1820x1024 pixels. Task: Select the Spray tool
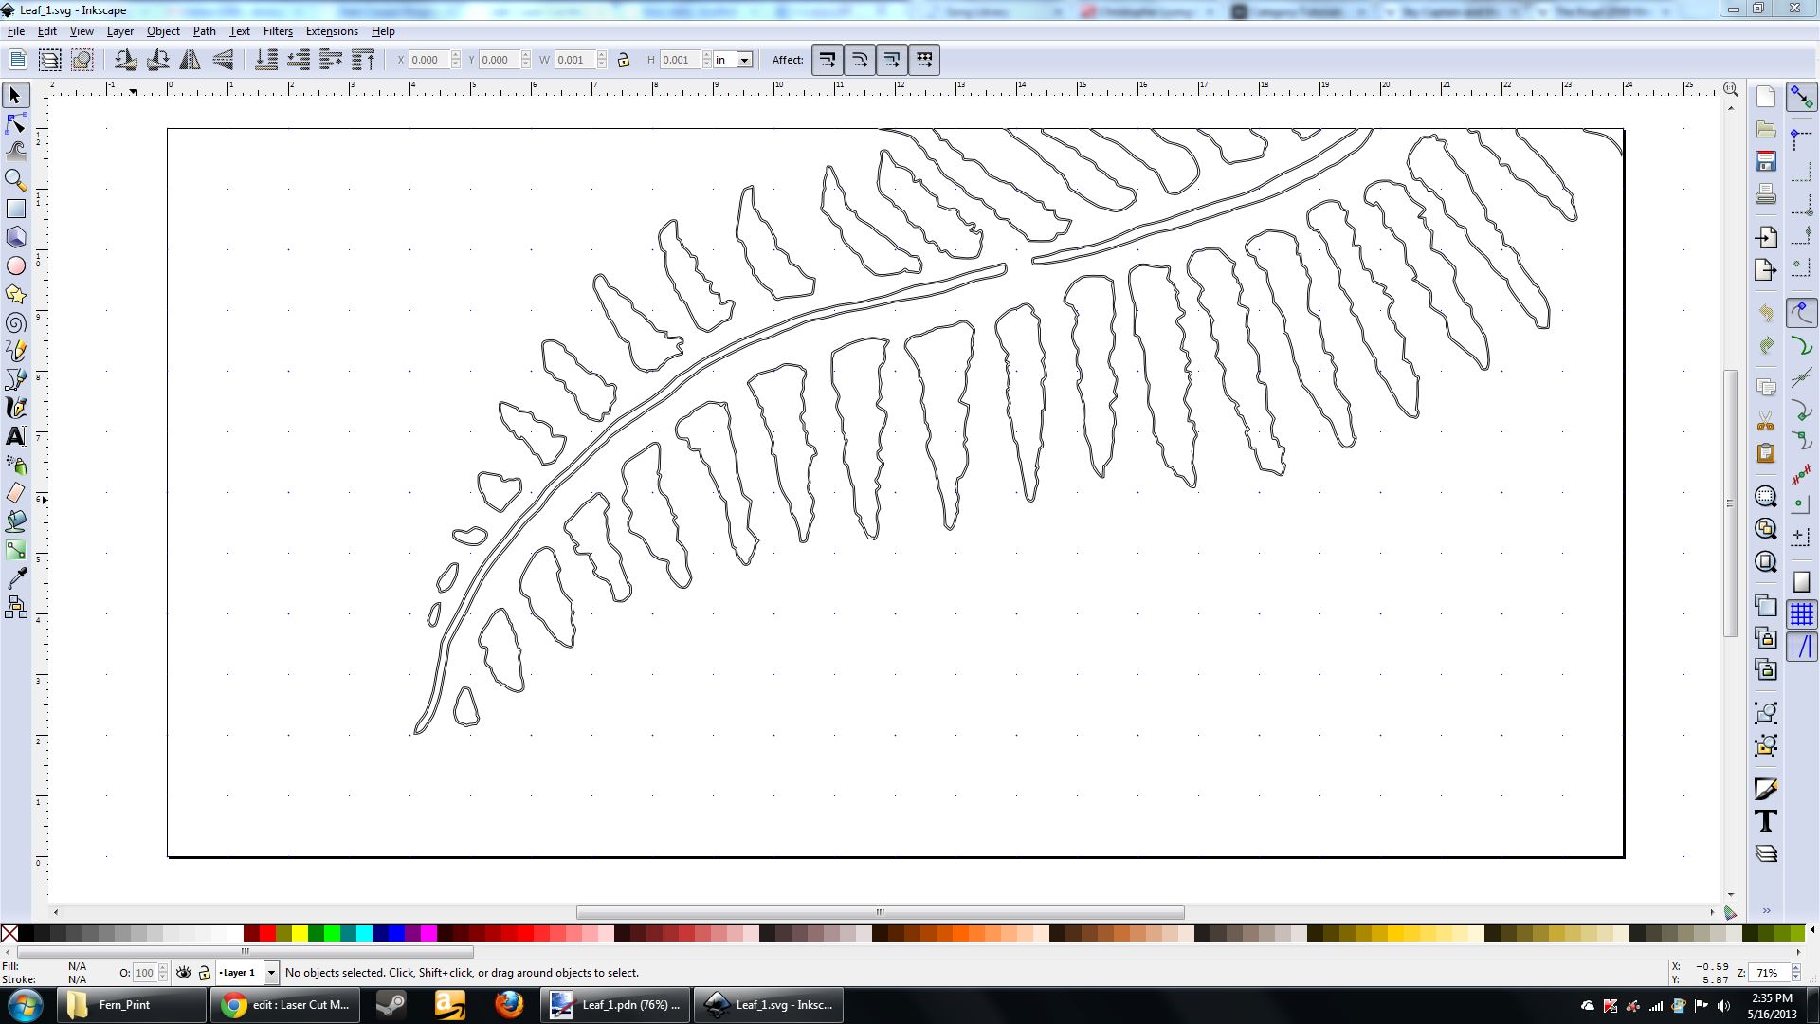pyautogui.click(x=16, y=465)
